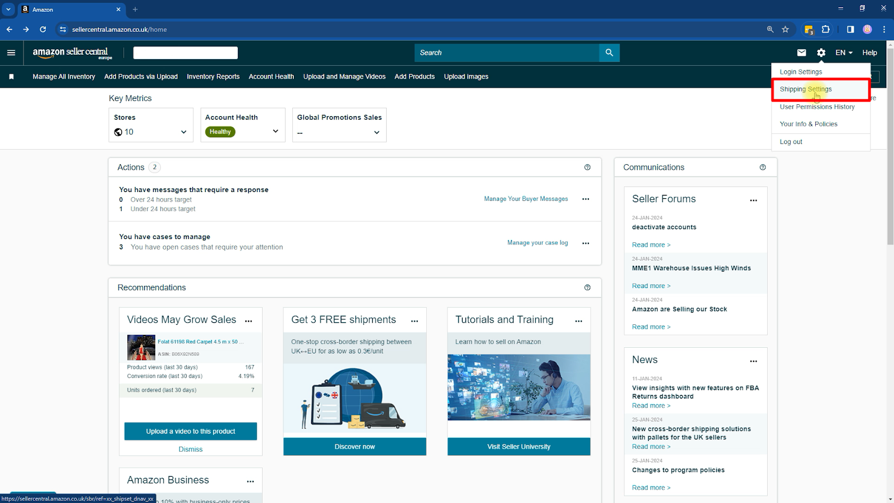The width and height of the screenshot is (894, 503).
Task: Open options for Get 3 FREE shipments card
Action: pos(415,321)
